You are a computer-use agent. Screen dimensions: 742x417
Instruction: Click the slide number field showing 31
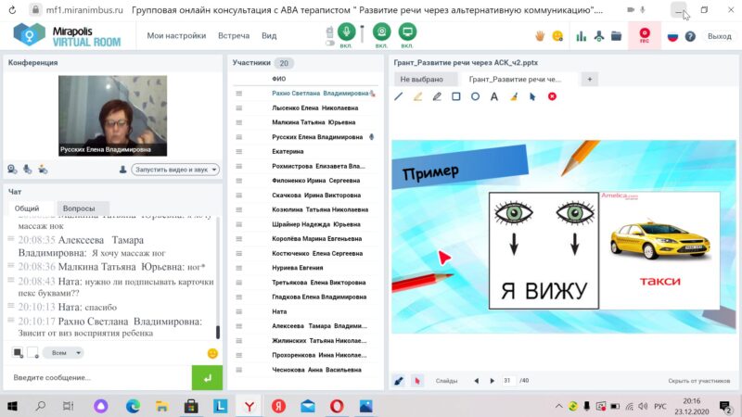[507, 381]
